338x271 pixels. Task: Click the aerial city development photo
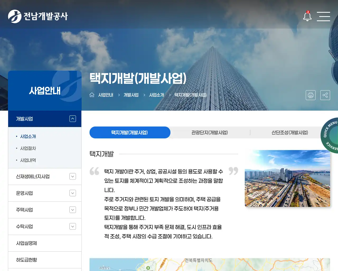(287, 178)
